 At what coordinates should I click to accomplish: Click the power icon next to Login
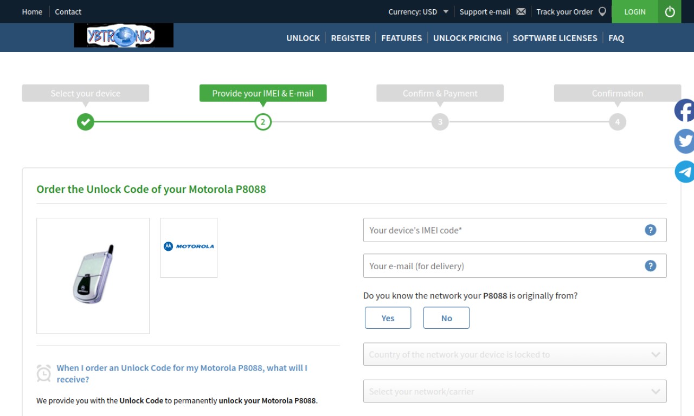670,11
